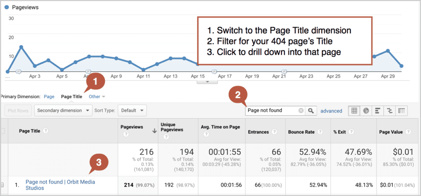
Task: Tick the select-all checkbox in header
Action: click(3, 131)
